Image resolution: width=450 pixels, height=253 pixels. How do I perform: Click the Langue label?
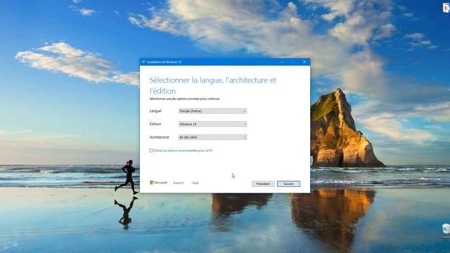coord(155,111)
